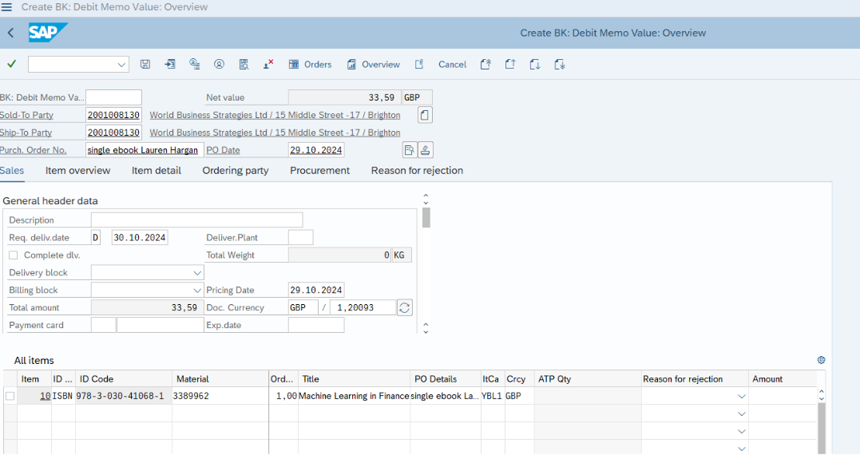Click the lower expander arrows near Exp.date
This screenshot has height=455, width=860.
point(426,328)
